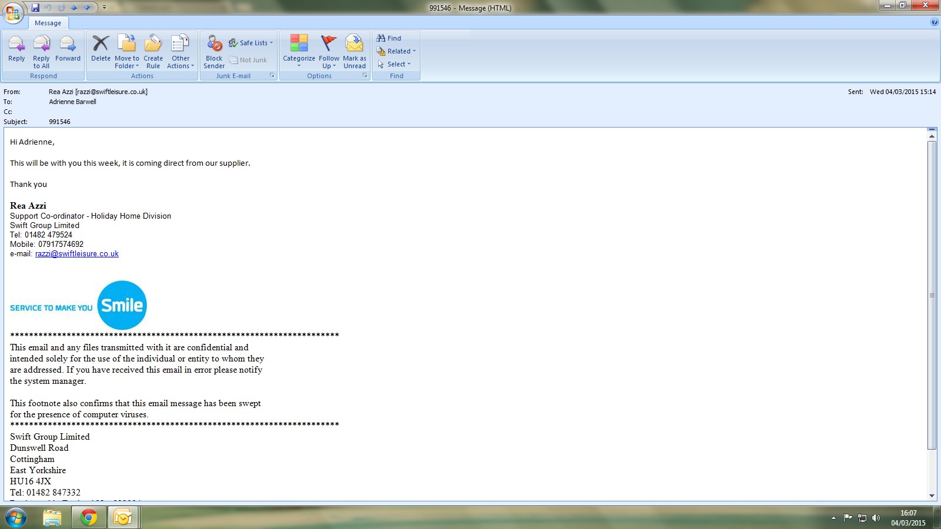Forward this email message
This screenshot has width=941, height=529.
pos(68,48)
